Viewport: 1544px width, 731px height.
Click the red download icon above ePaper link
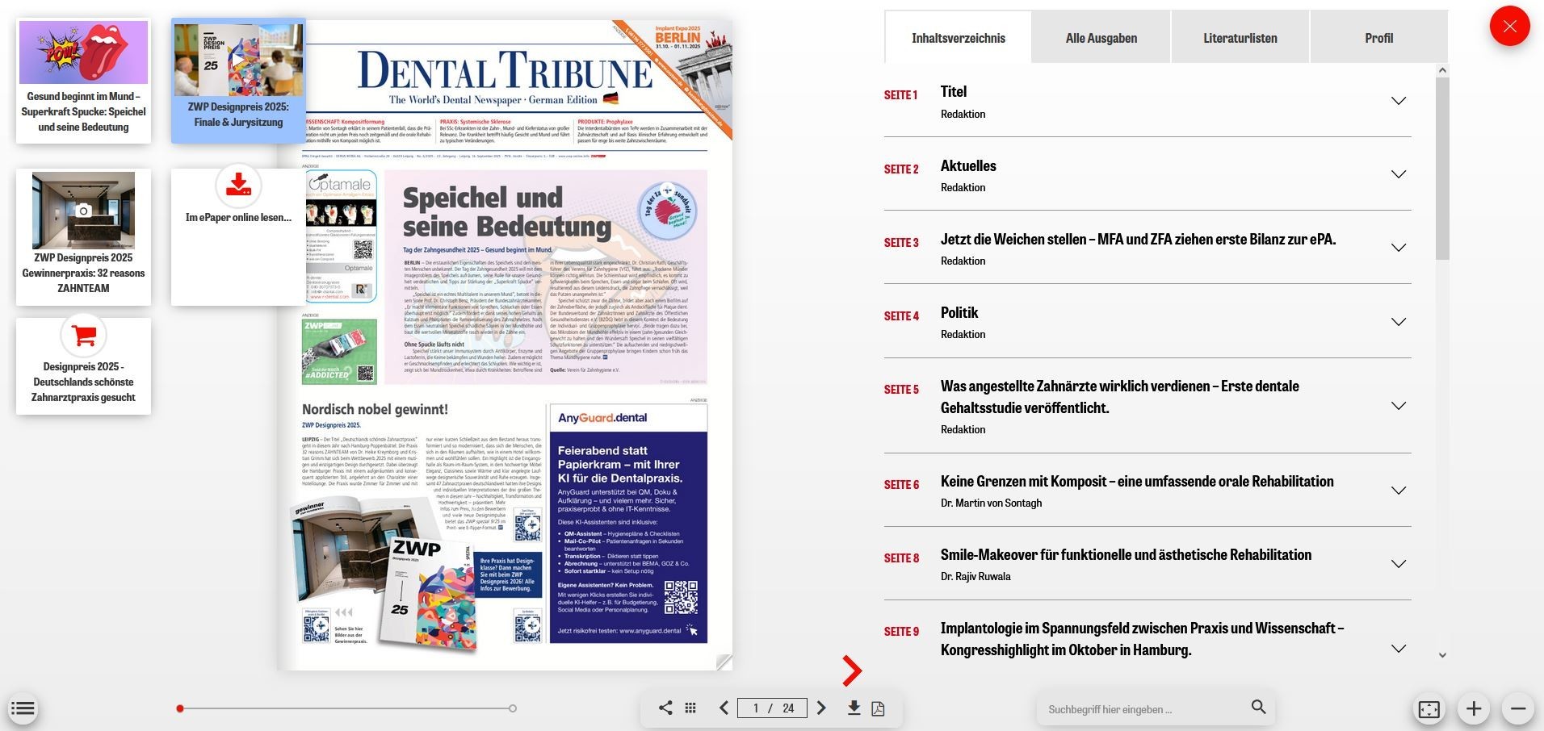[x=238, y=185]
